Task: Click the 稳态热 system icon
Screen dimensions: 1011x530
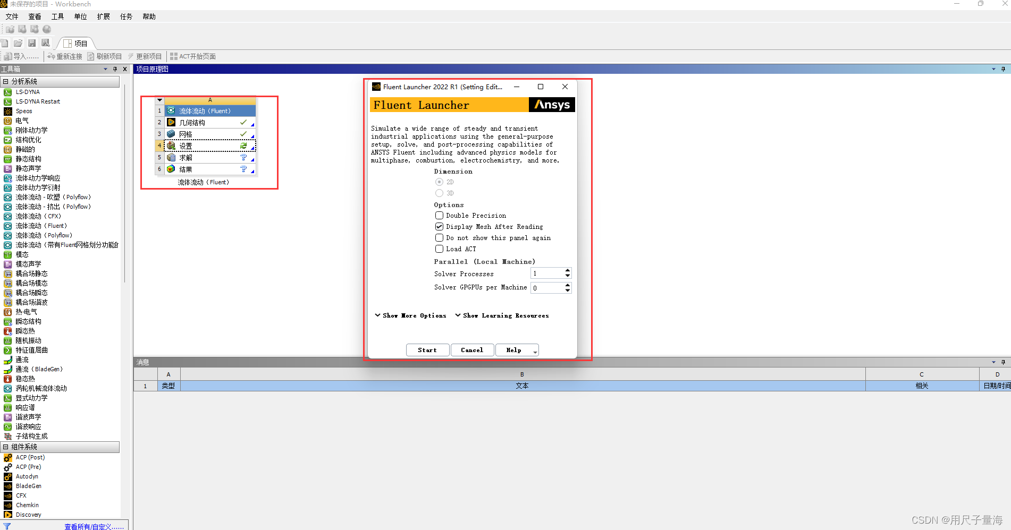Action: click(7, 379)
